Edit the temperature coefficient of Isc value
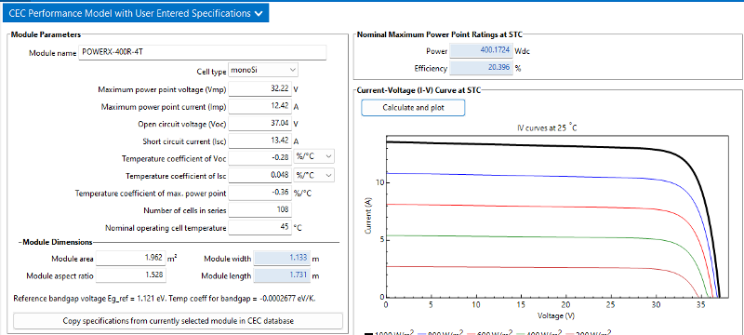Image resolution: width=744 pixels, height=335 pixels. point(259,175)
